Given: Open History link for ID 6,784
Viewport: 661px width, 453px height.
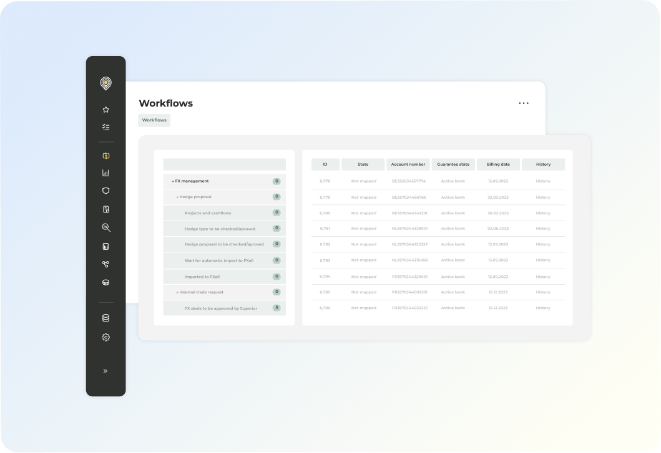Looking at the screenshot, I should [x=543, y=277].
